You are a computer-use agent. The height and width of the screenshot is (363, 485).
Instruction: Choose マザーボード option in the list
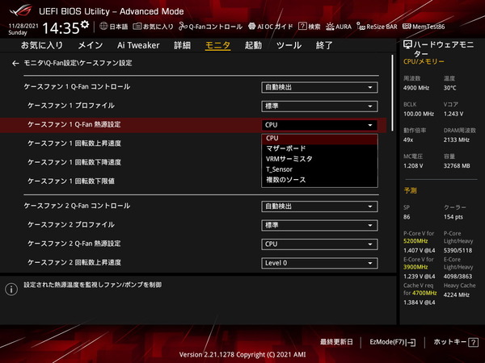(x=319, y=148)
